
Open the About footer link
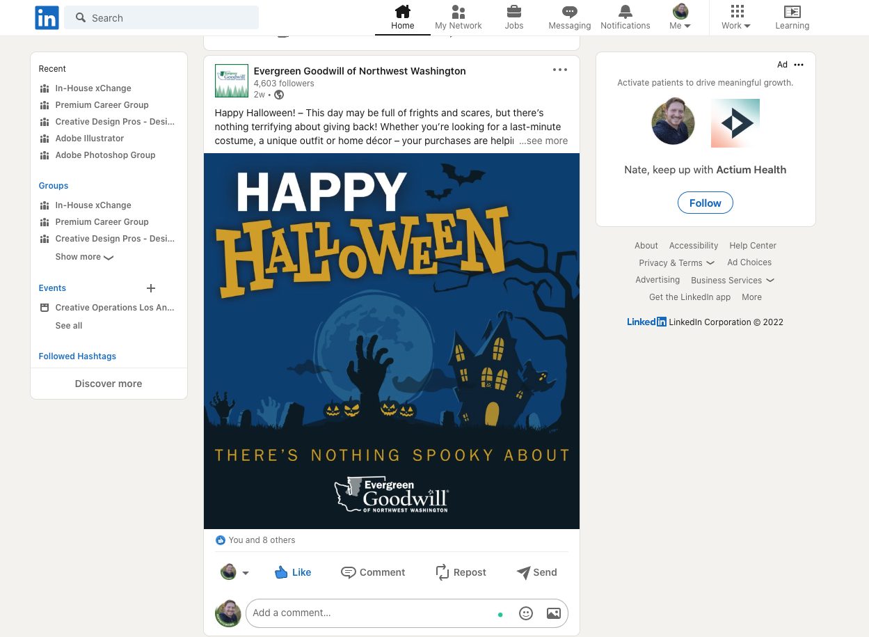(646, 246)
